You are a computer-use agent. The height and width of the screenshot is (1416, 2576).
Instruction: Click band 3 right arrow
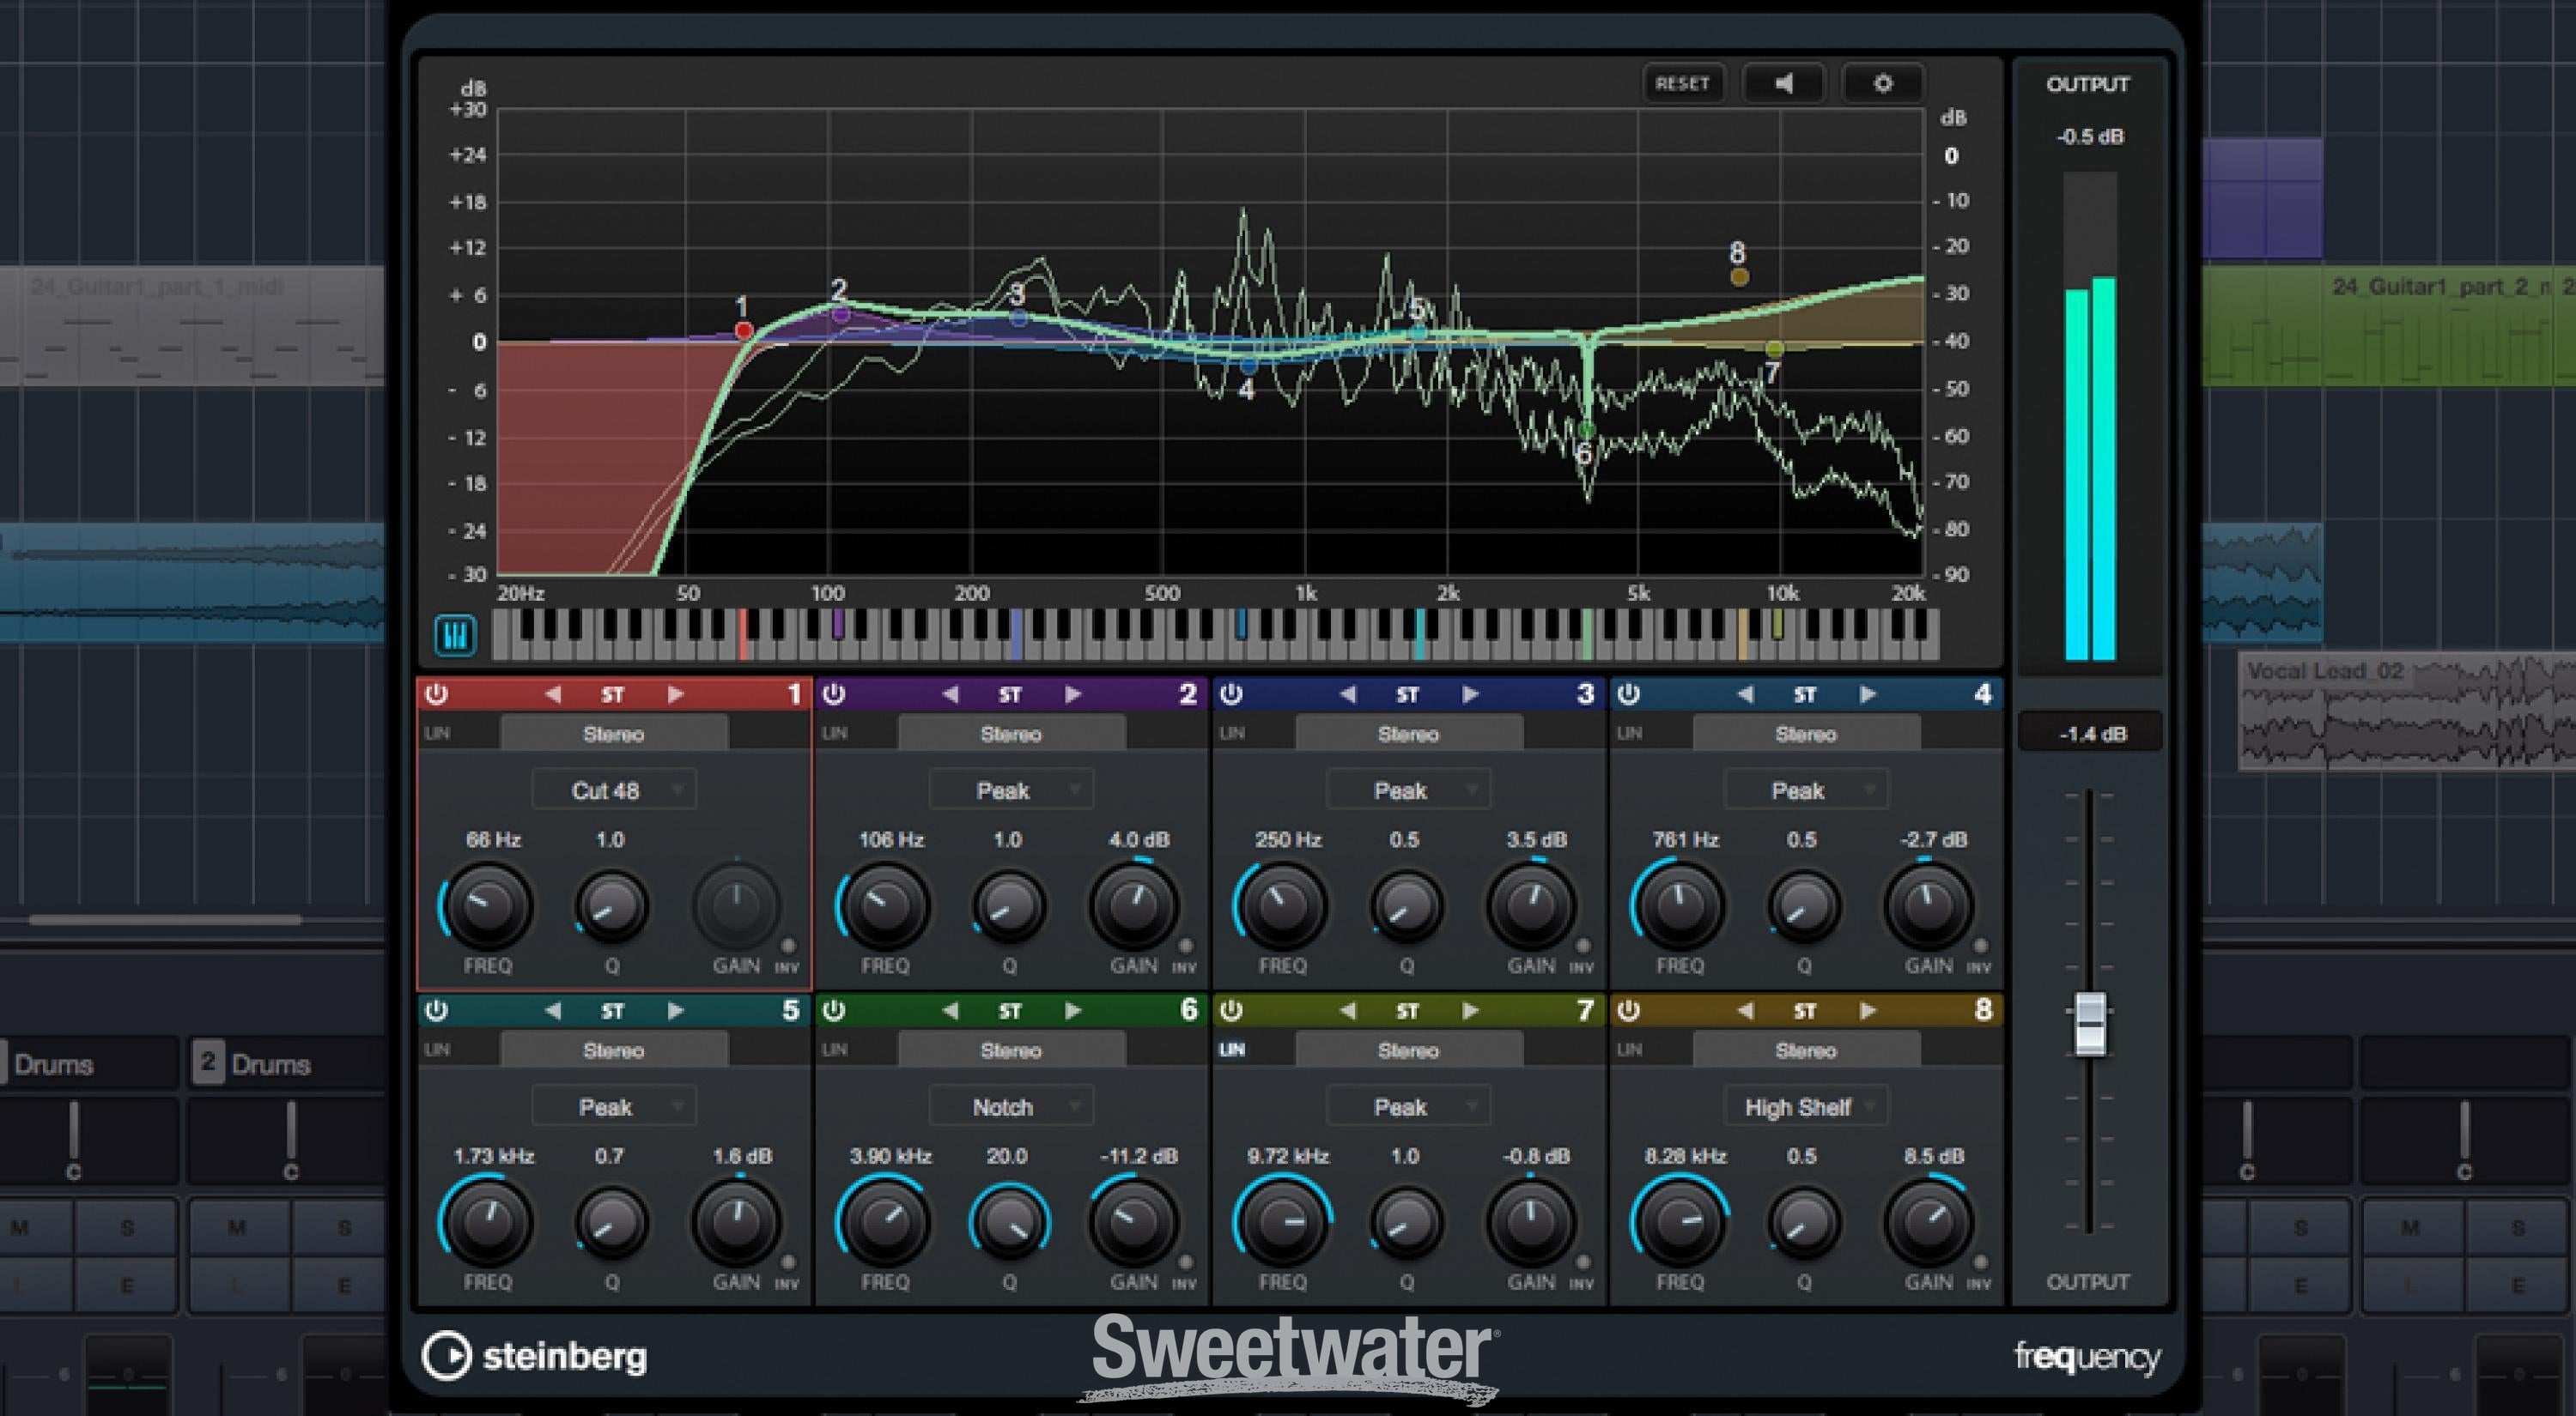coord(1470,694)
